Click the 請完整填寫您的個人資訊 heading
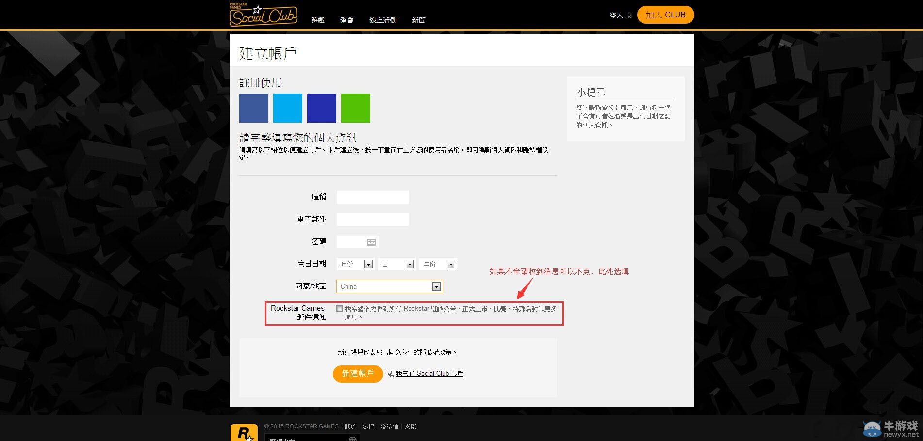The image size is (923, 441). 298,138
